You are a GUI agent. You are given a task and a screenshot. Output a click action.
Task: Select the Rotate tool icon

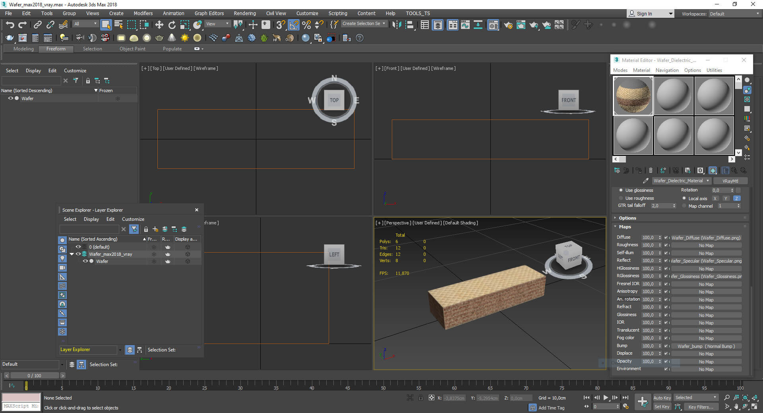(x=172, y=25)
